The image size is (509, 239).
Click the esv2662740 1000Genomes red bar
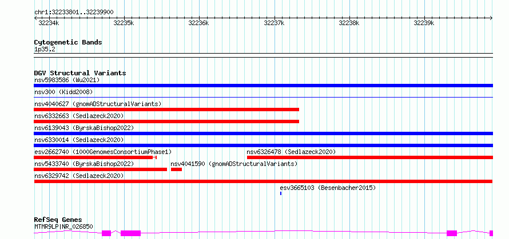[x=96, y=157]
